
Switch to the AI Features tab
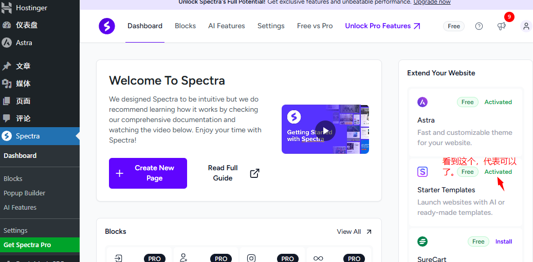[x=227, y=26]
